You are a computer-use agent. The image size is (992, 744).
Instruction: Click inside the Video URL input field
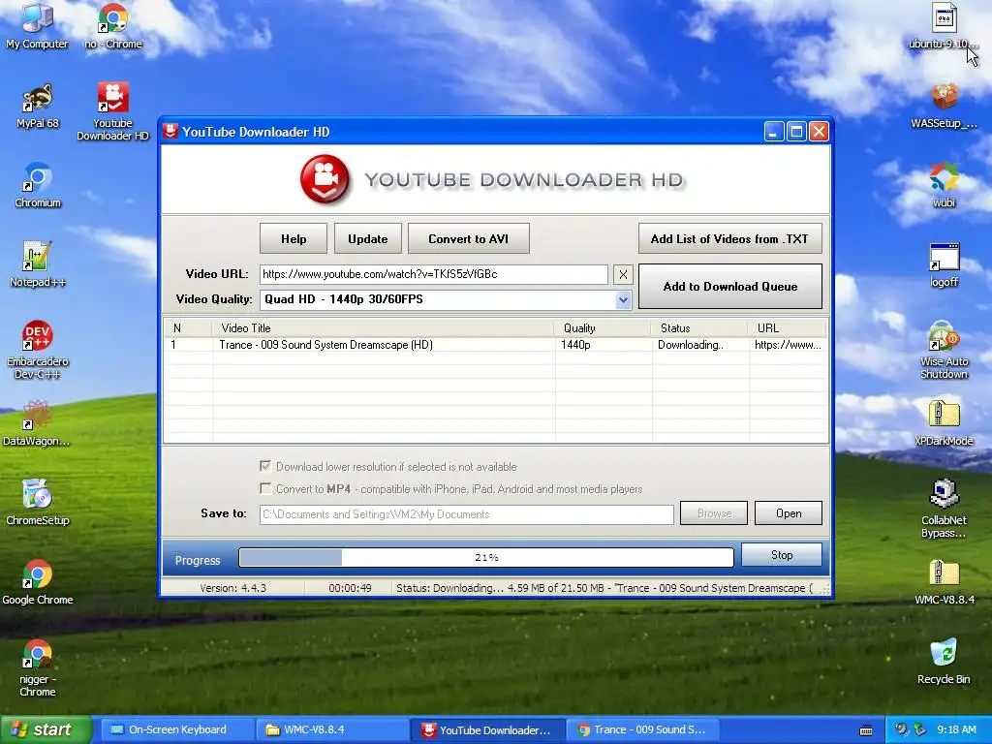(434, 274)
